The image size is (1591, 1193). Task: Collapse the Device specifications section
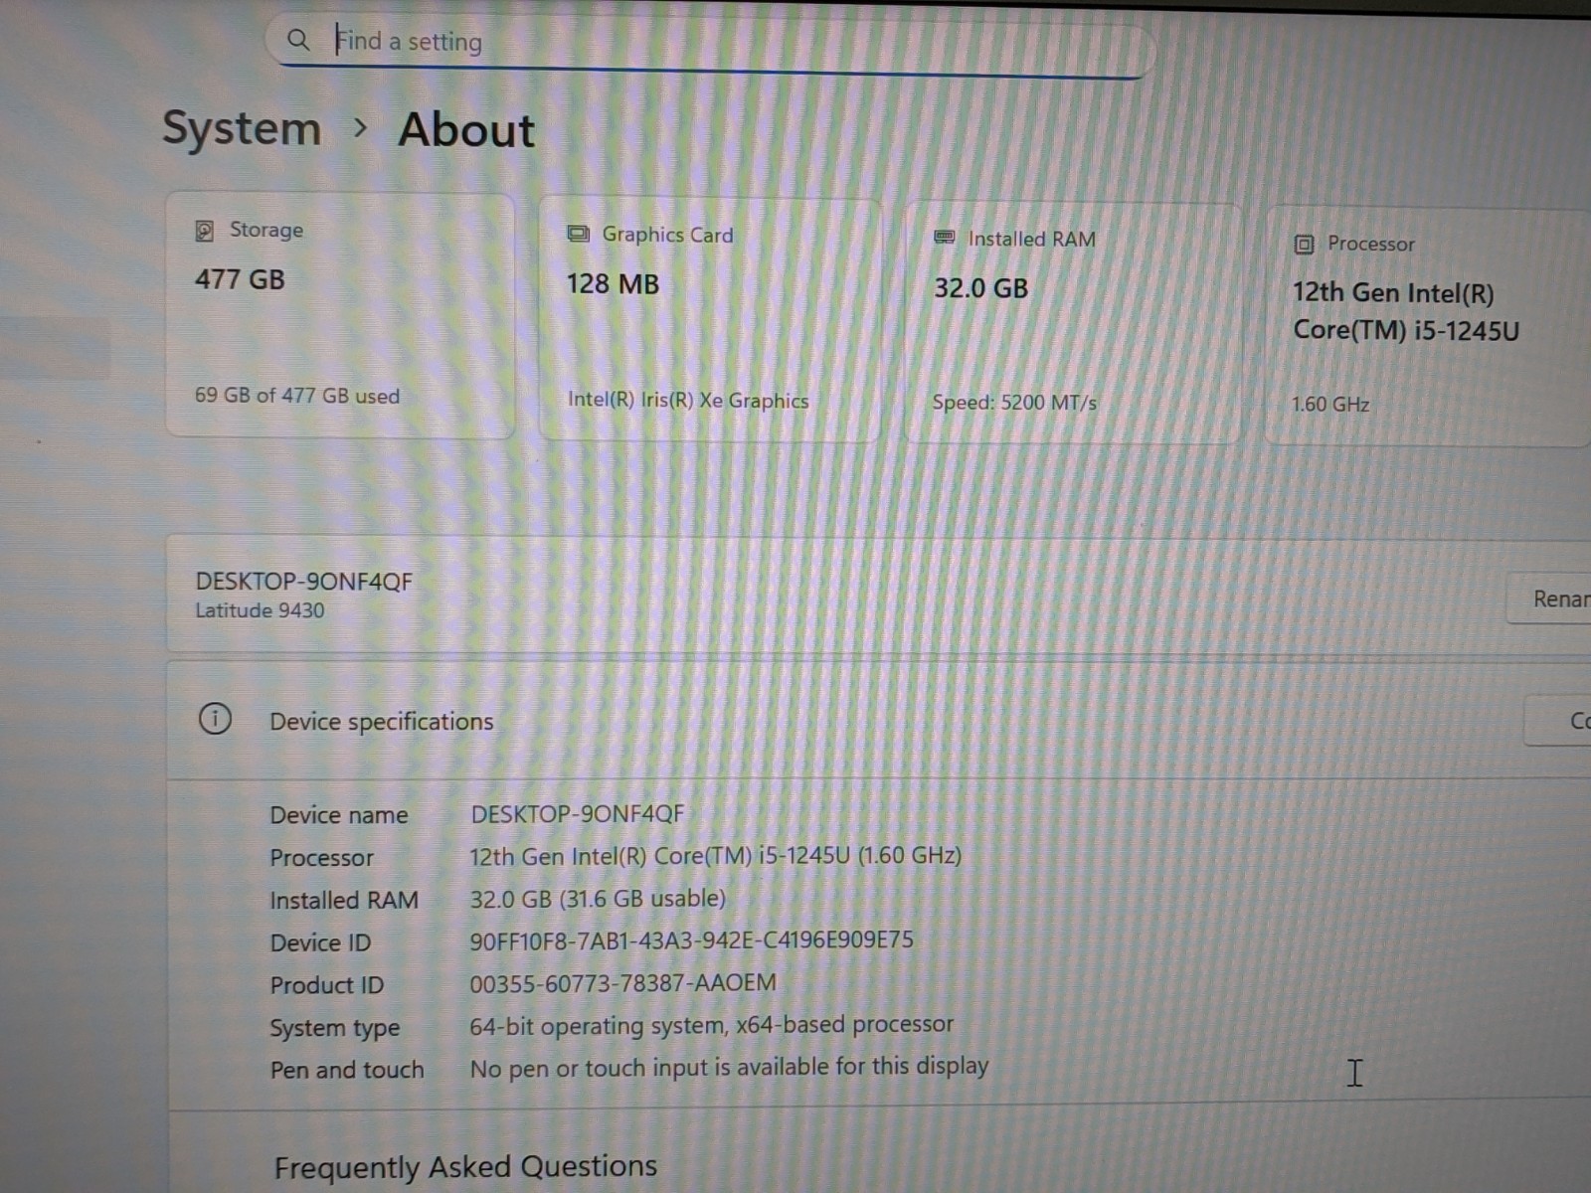pyautogui.click(x=879, y=719)
